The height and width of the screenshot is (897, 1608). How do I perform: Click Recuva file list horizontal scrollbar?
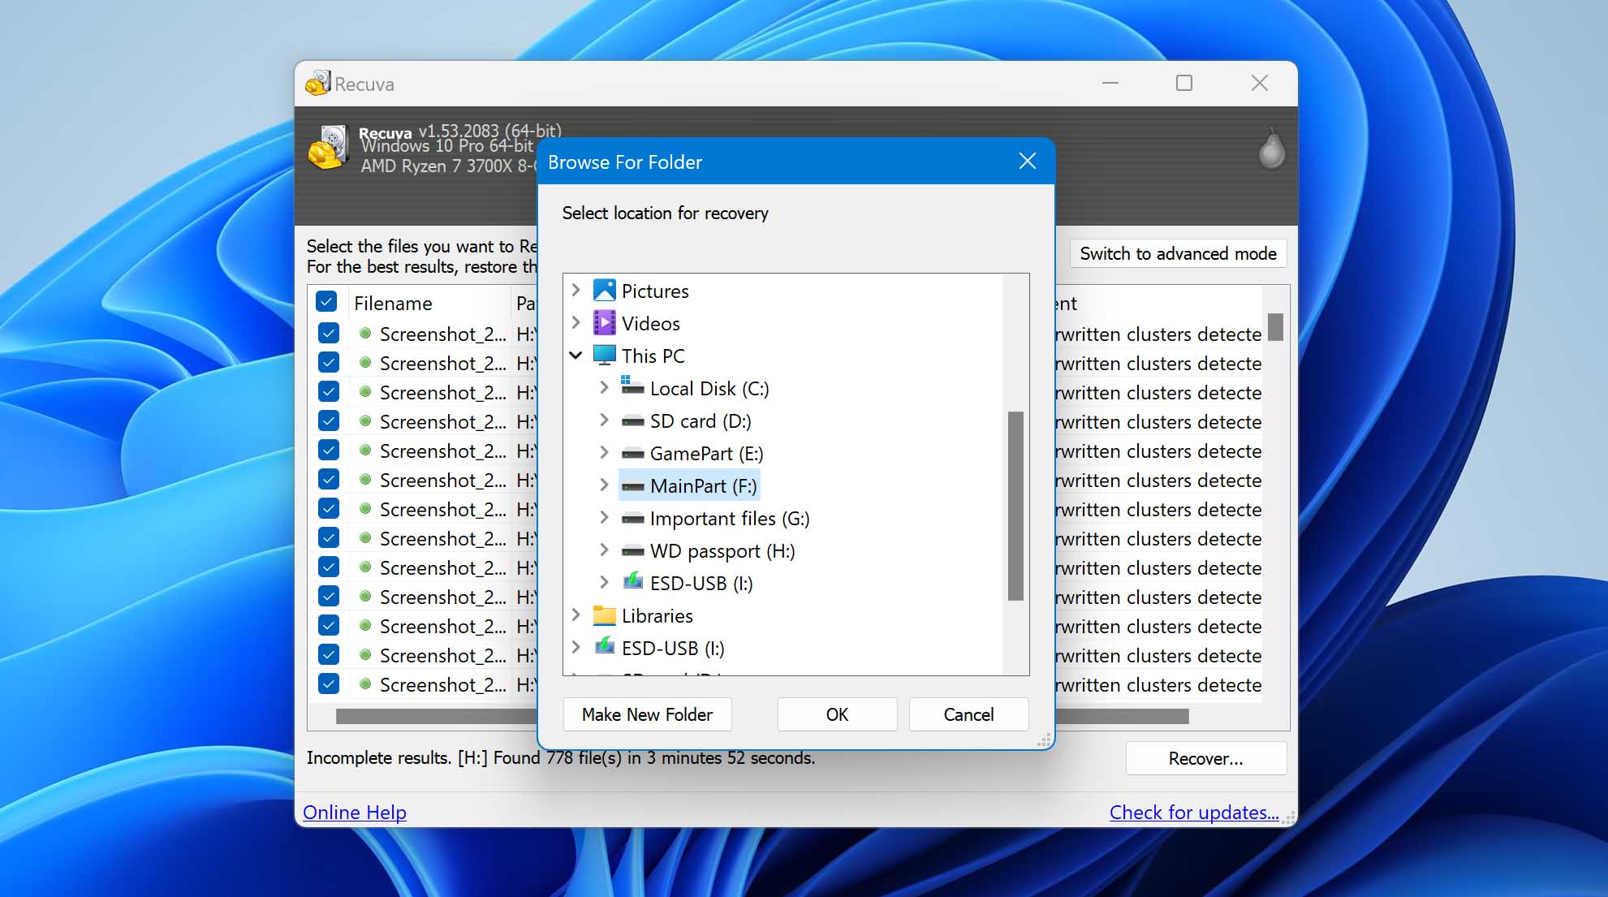click(x=436, y=716)
